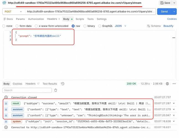
Task: Select the binary body type
Action: (x=85, y=26)
